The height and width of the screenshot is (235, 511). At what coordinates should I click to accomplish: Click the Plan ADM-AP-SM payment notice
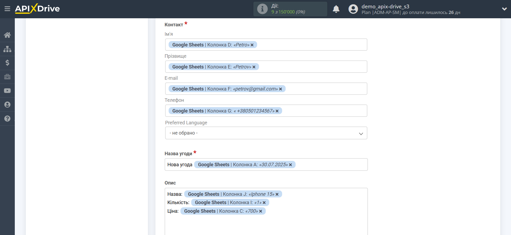pos(411,13)
